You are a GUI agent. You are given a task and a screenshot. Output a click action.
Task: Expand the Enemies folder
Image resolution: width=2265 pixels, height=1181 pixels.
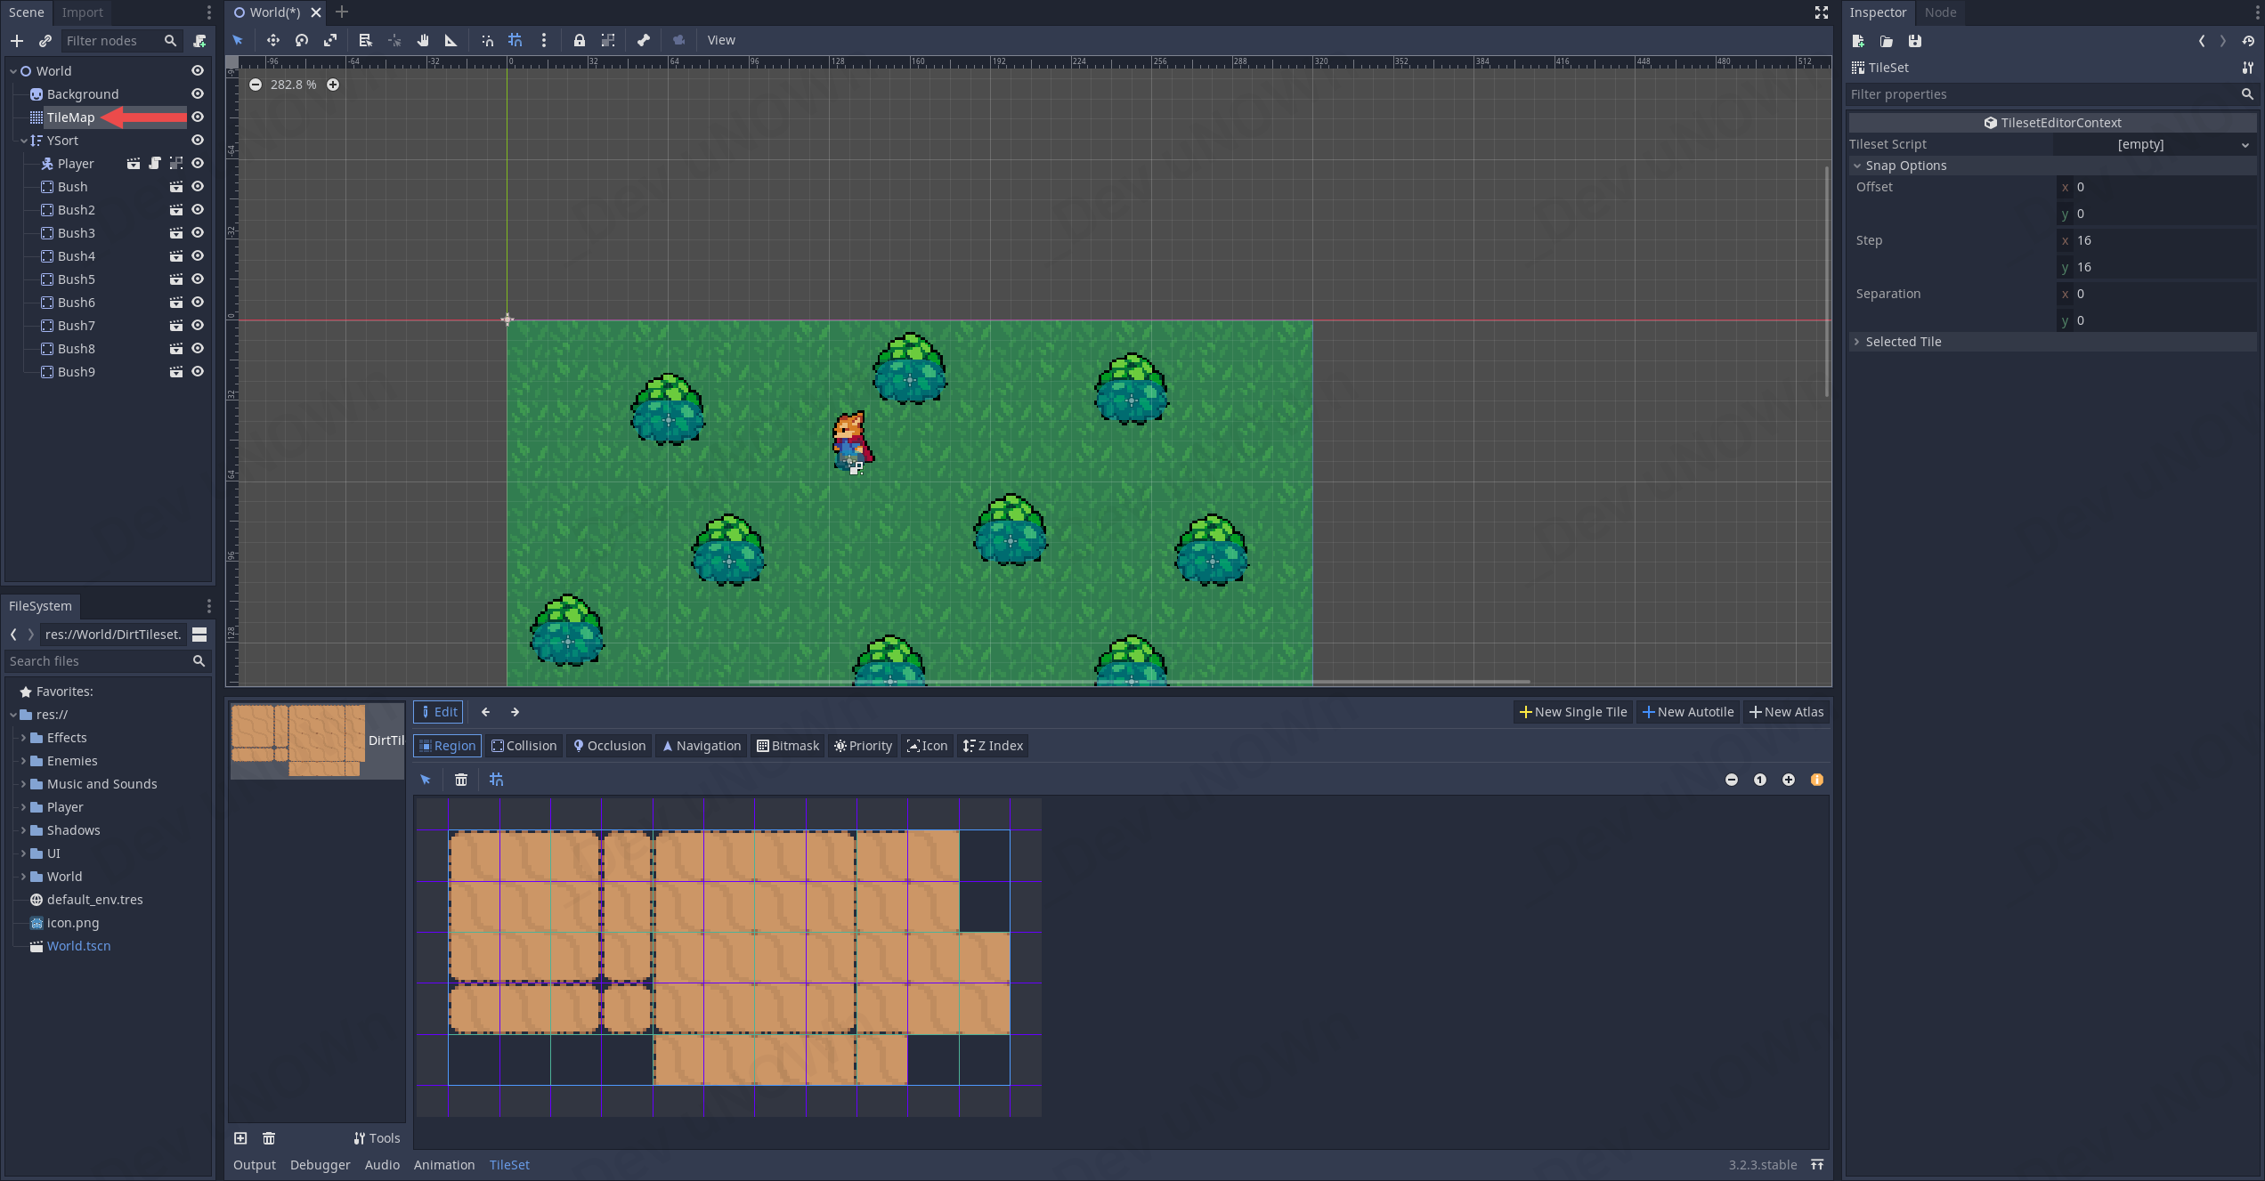(x=24, y=761)
